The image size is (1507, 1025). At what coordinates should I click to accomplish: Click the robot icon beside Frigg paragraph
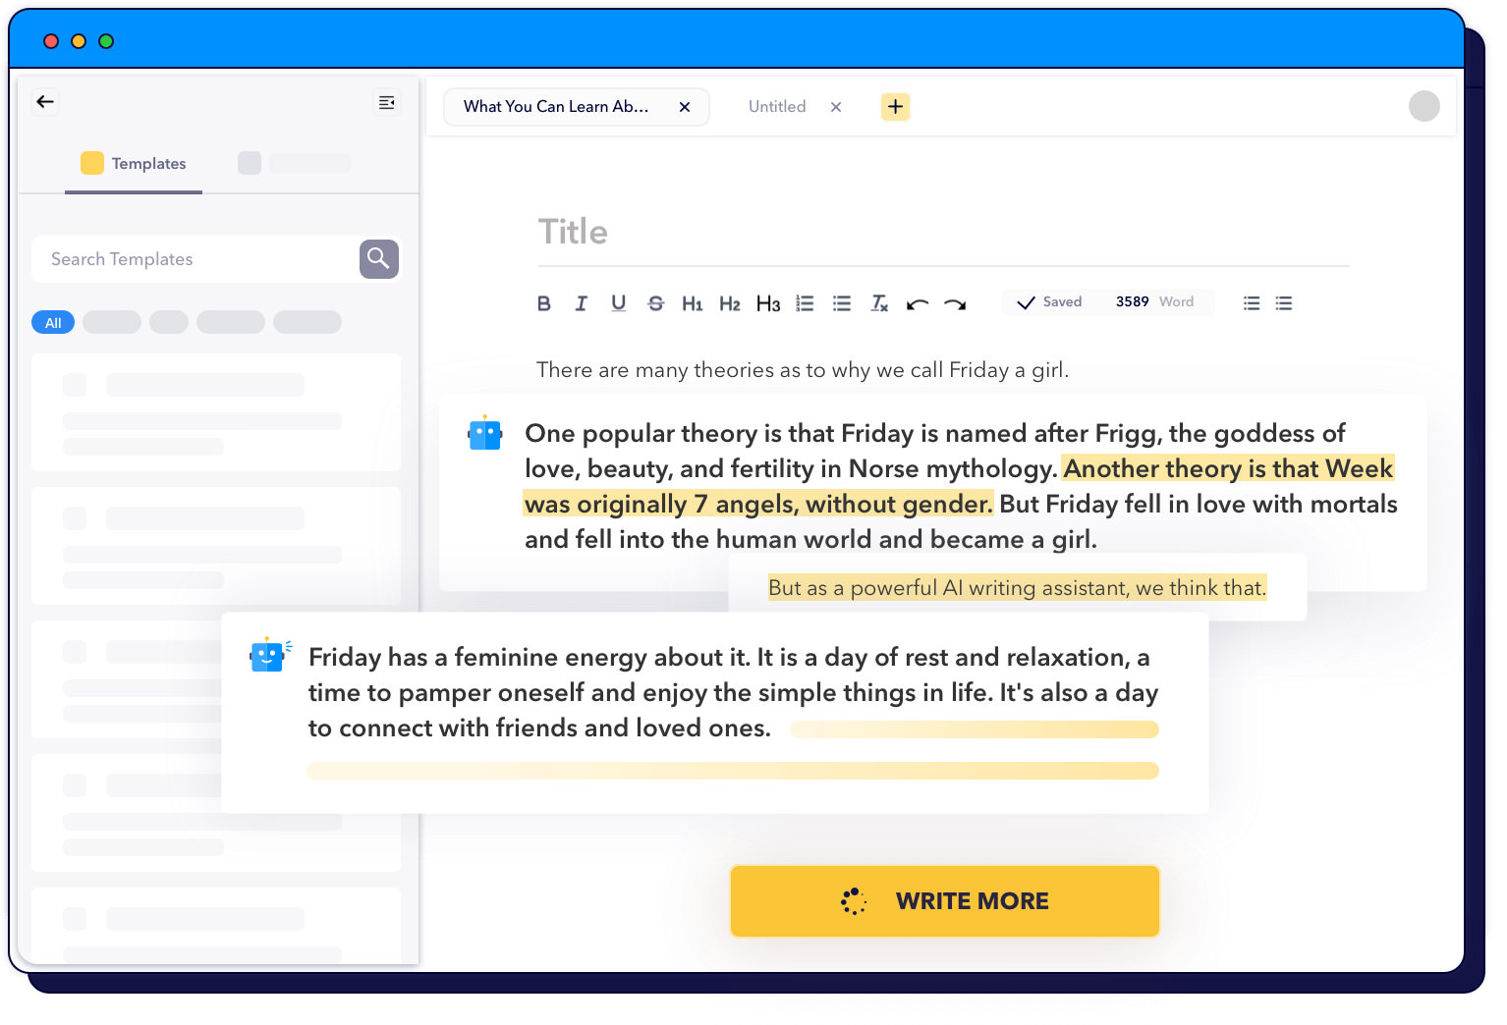coord(485,433)
